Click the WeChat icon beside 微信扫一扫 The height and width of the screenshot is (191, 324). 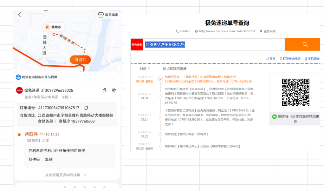click(274, 117)
